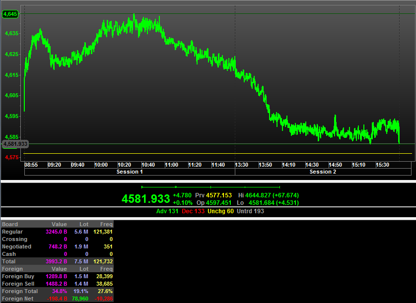The width and height of the screenshot is (416, 303).
Task: Click the day range slider bar
Action: [210, 187]
